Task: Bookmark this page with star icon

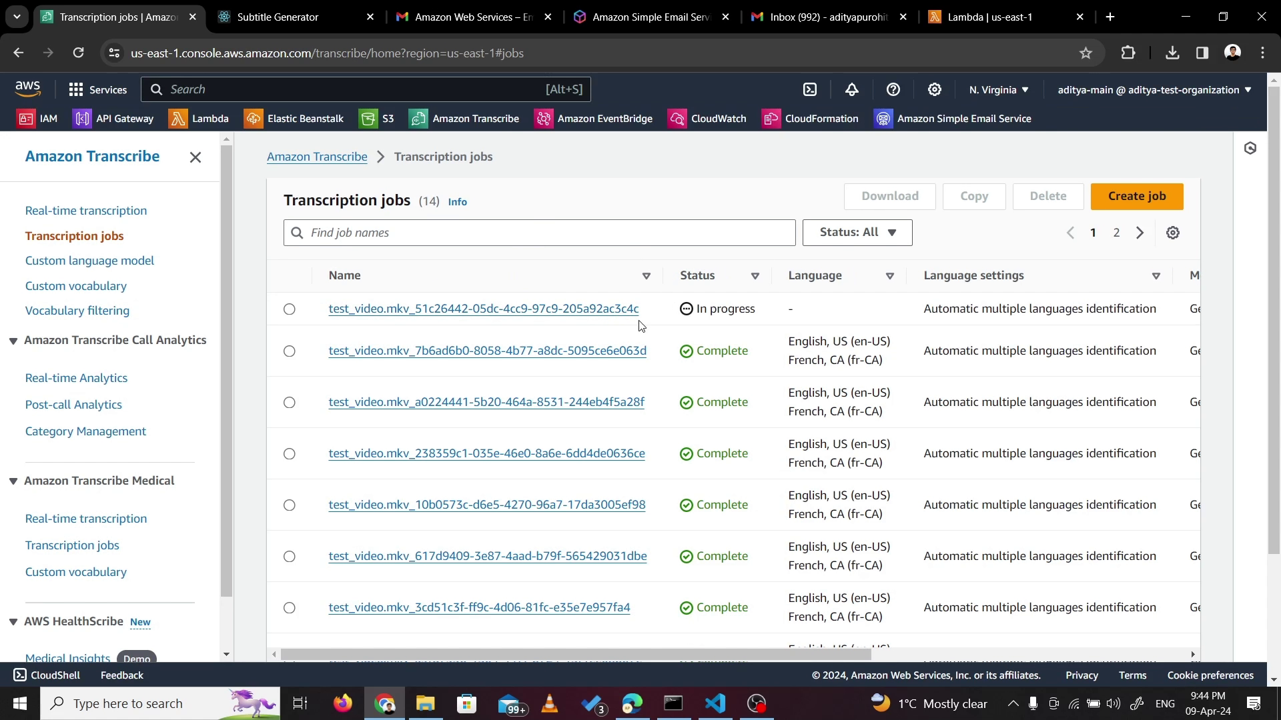Action: 1086,53
